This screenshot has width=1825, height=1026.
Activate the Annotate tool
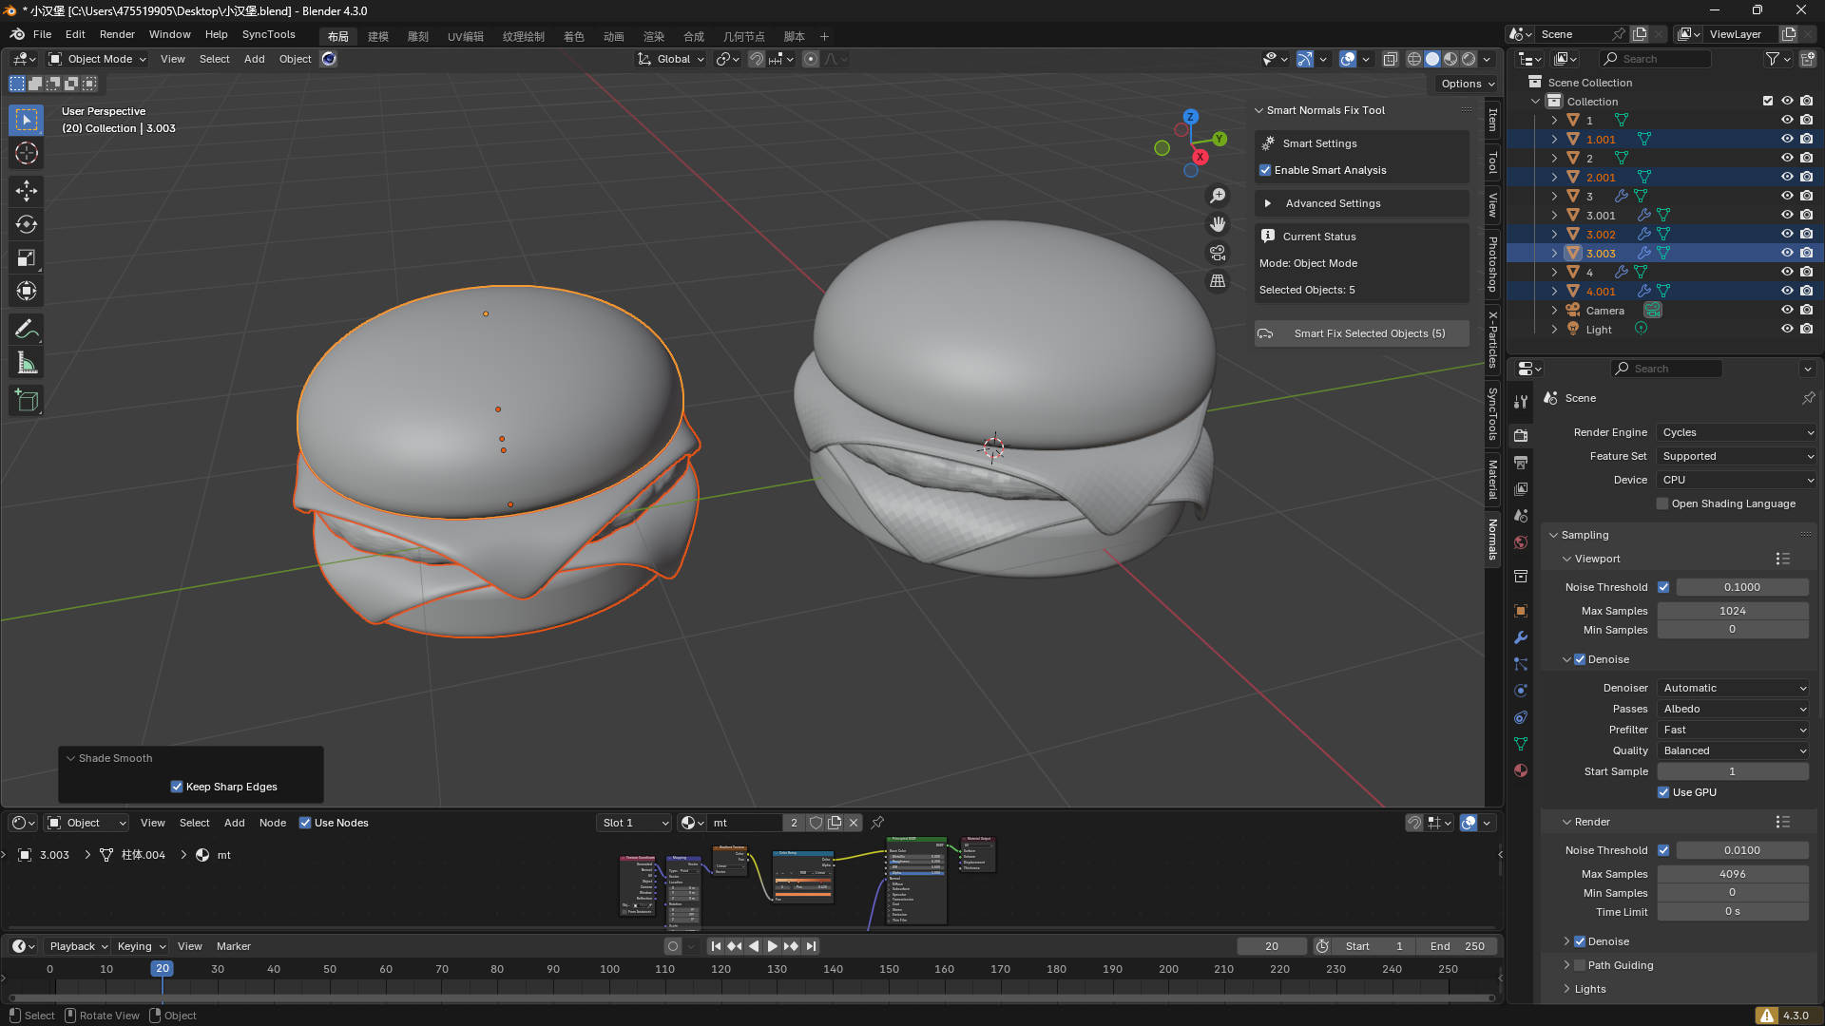27,330
